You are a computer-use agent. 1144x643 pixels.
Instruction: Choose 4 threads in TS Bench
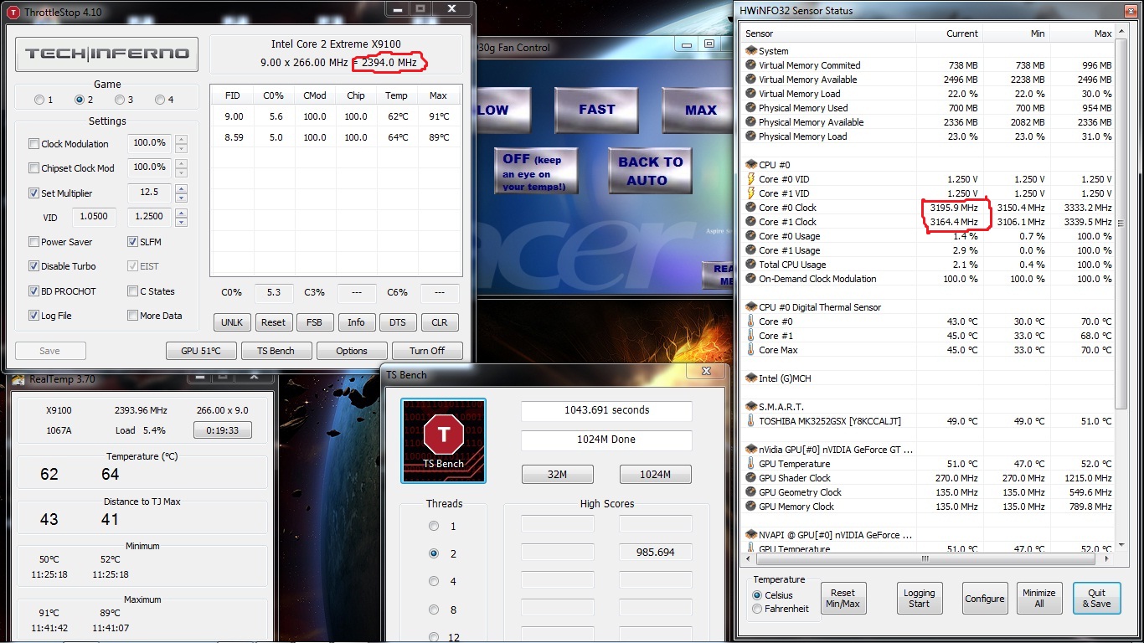pos(433,581)
